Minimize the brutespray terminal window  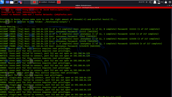point(167,5)
